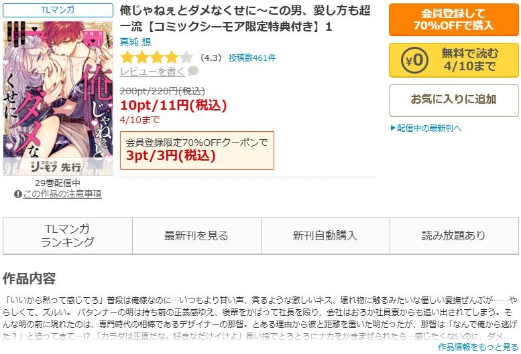Image resolution: width=521 pixels, height=354 pixels.
Task: Click レビューを書く link
Action: click(x=152, y=71)
